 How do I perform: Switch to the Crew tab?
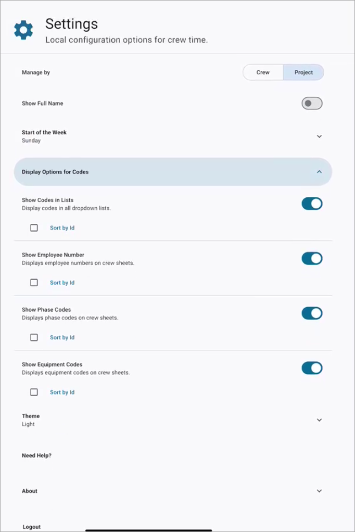263,72
